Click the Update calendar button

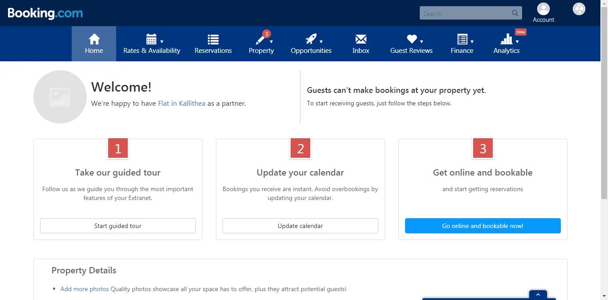(300, 226)
